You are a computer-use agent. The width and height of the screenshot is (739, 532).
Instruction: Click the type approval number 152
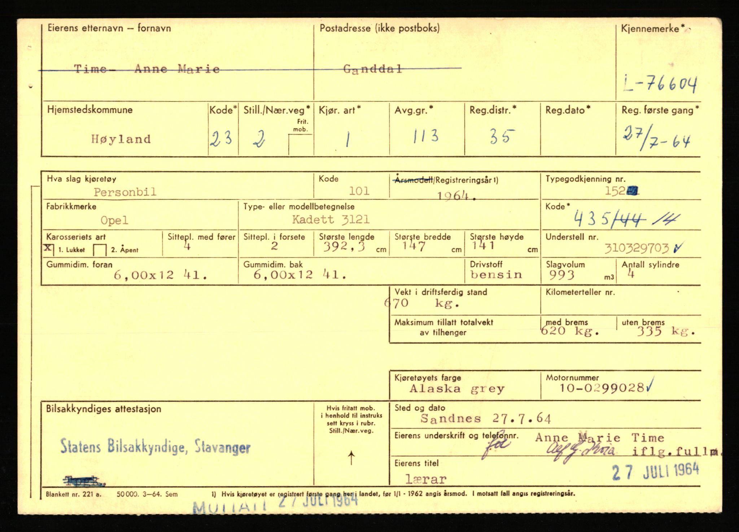[x=615, y=191]
